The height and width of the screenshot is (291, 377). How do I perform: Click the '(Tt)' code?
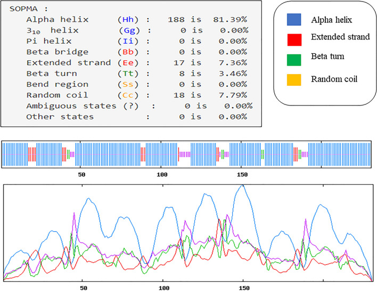point(128,74)
